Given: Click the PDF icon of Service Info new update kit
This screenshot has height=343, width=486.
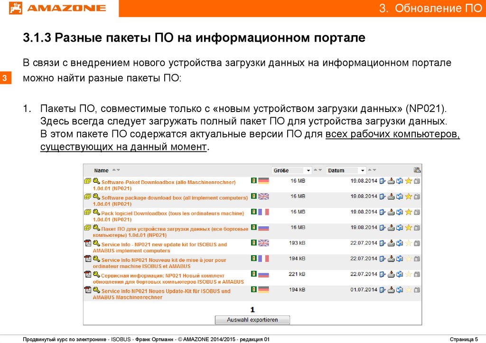Looking at the screenshot, I should click(88, 243).
